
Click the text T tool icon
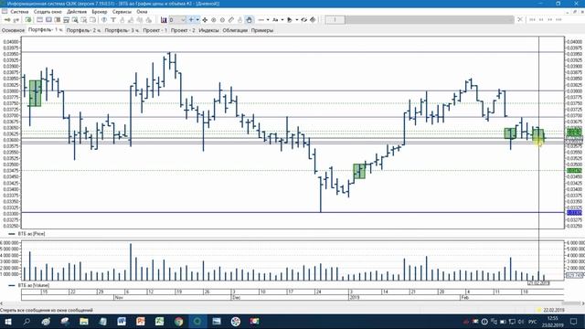click(113, 20)
